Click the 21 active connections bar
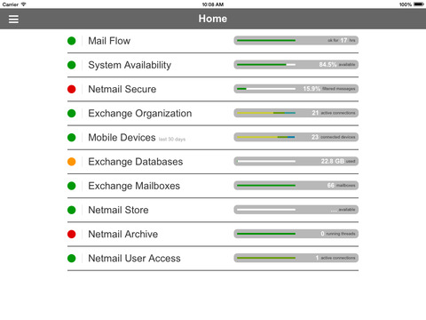 pyautogui.click(x=296, y=113)
